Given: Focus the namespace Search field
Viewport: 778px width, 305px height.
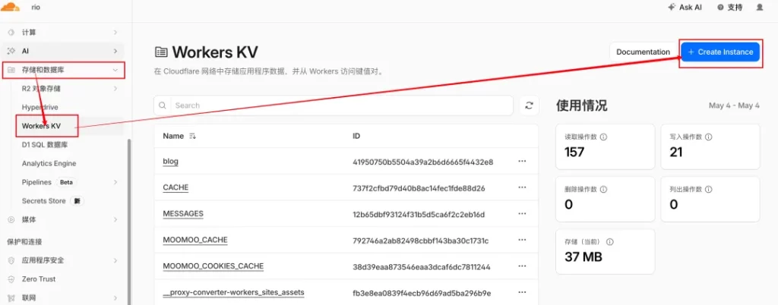Looking at the screenshot, I should [x=333, y=105].
